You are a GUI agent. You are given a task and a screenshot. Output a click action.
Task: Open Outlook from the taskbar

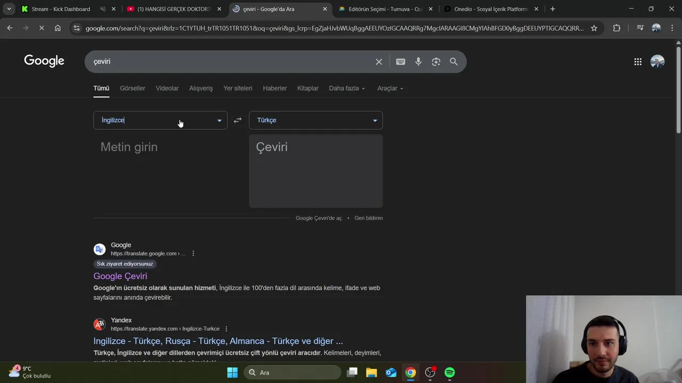(x=391, y=372)
